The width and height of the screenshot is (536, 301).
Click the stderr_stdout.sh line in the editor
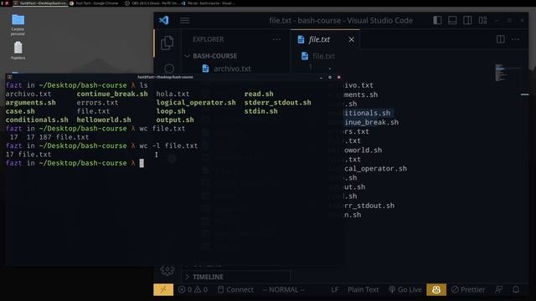[369, 206]
